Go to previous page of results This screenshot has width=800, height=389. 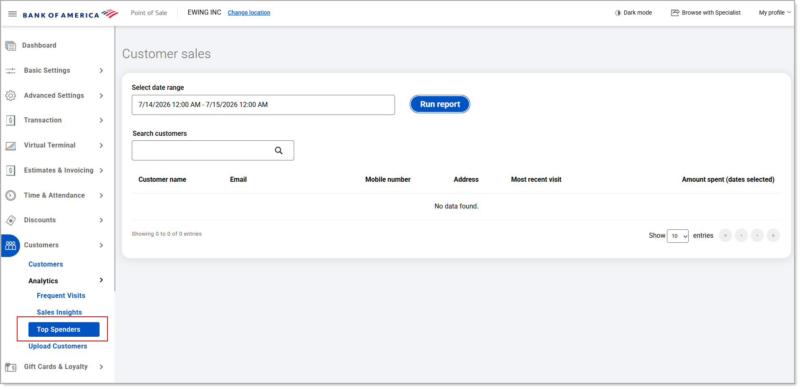(741, 236)
